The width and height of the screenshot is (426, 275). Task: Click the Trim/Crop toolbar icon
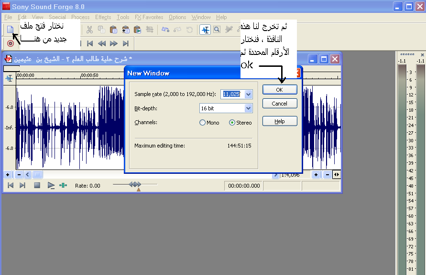point(150,30)
